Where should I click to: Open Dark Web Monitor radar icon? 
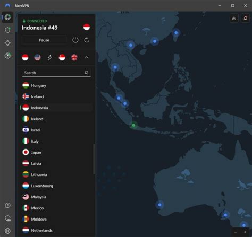7,56
